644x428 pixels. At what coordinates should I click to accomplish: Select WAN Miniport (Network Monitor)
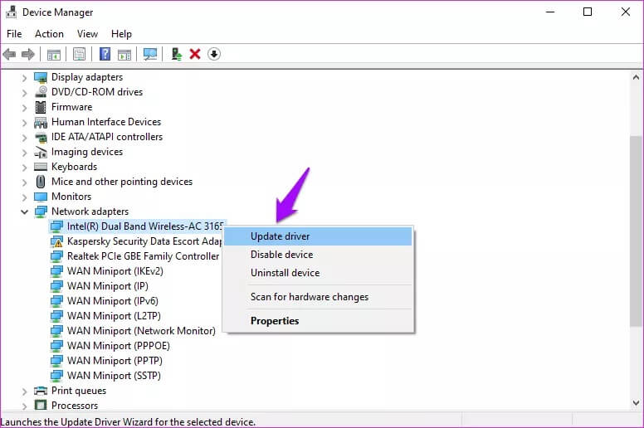point(141,331)
